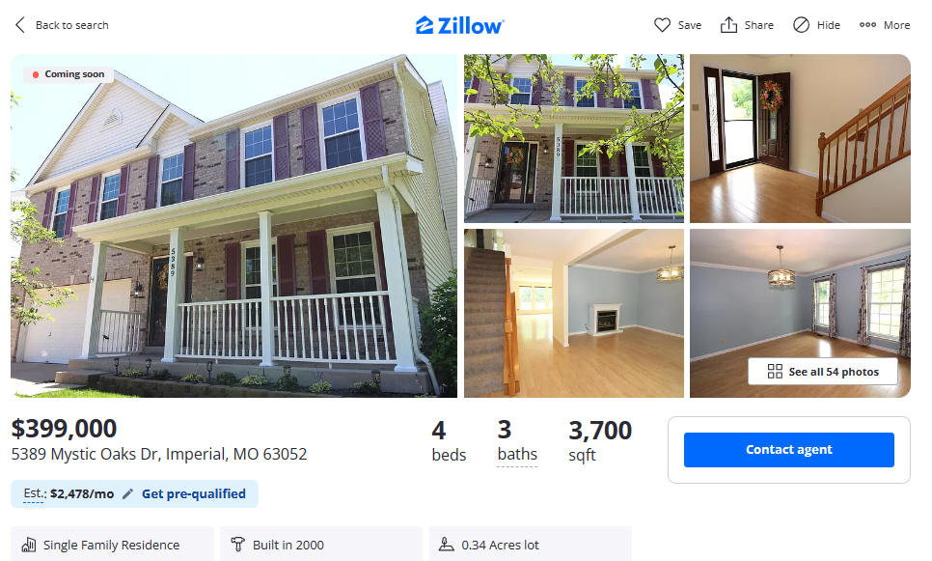Open Get pre-qualified link
This screenshot has width=932, height=561.
(193, 493)
